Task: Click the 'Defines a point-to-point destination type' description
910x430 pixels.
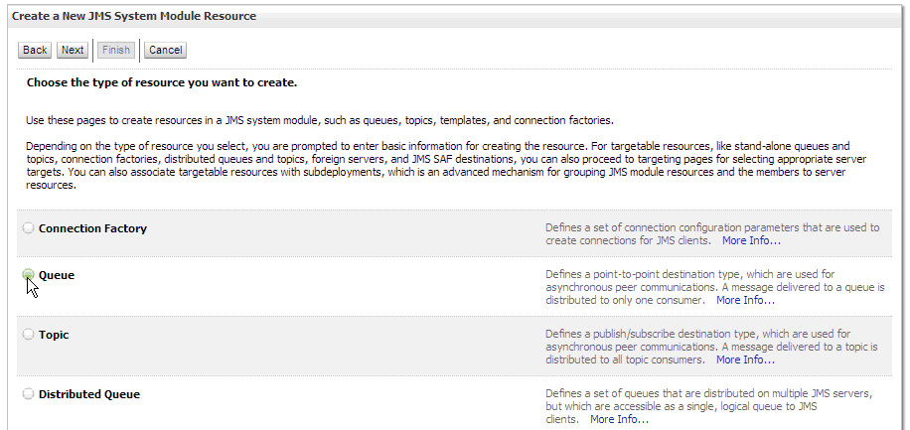Action: pyautogui.click(x=715, y=287)
